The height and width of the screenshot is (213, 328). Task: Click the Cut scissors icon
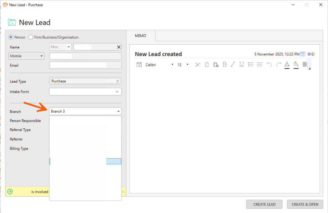[198, 65]
